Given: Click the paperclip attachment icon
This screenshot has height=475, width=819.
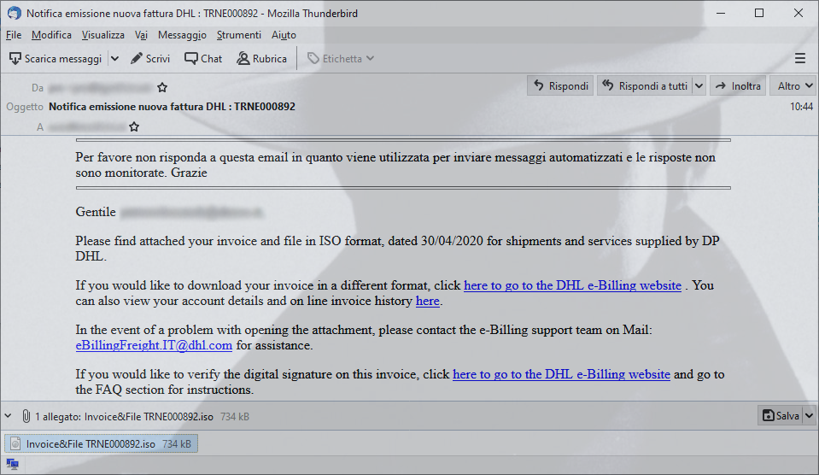Looking at the screenshot, I should [26, 416].
